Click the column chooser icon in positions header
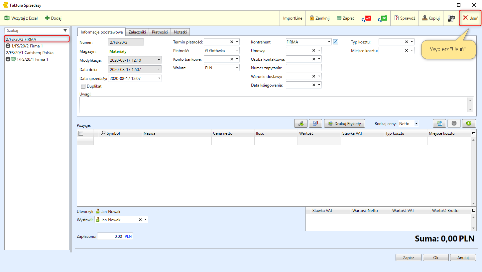The width and height of the screenshot is (482, 272). point(474,133)
